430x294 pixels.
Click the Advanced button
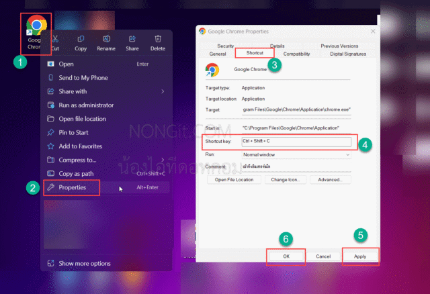[x=330, y=180]
